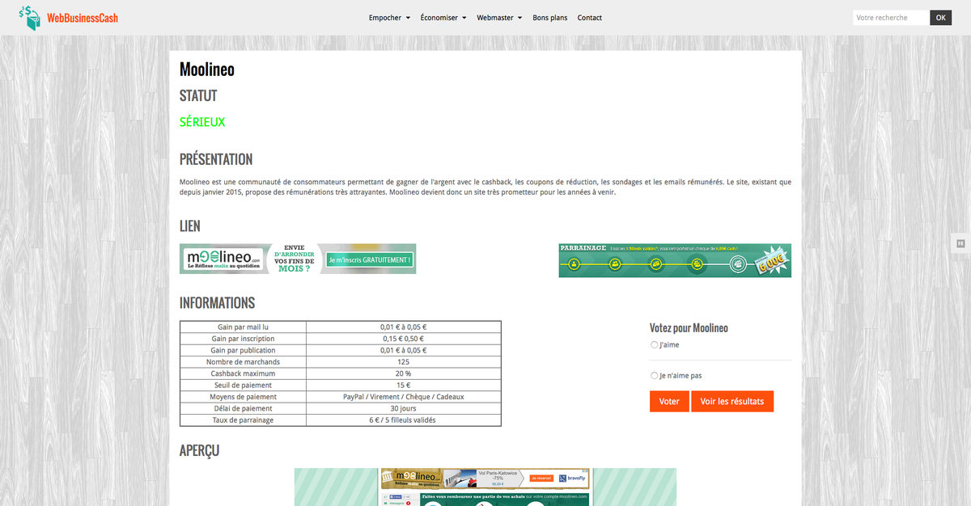Click the Nombre de marchands cell
This screenshot has height=506, width=971.
click(243, 362)
